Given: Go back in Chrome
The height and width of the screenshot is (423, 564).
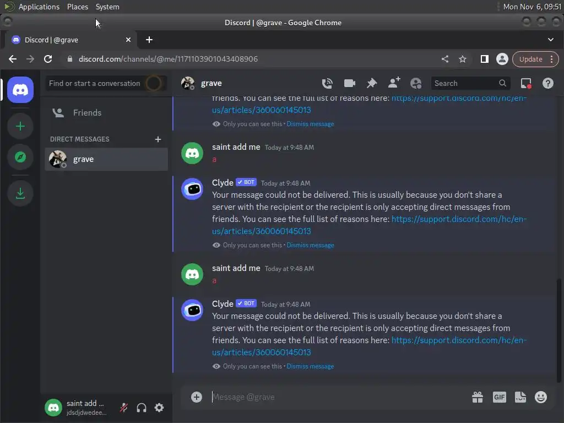Looking at the screenshot, I should 13,59.
